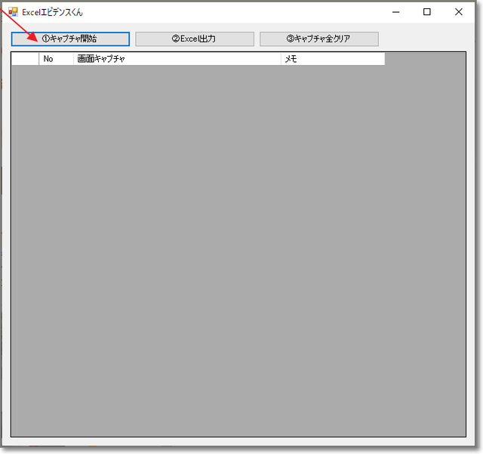
Task: Click the gap between ①キャプチャ開始 and ②Excel出力
Action: point(133,39)
